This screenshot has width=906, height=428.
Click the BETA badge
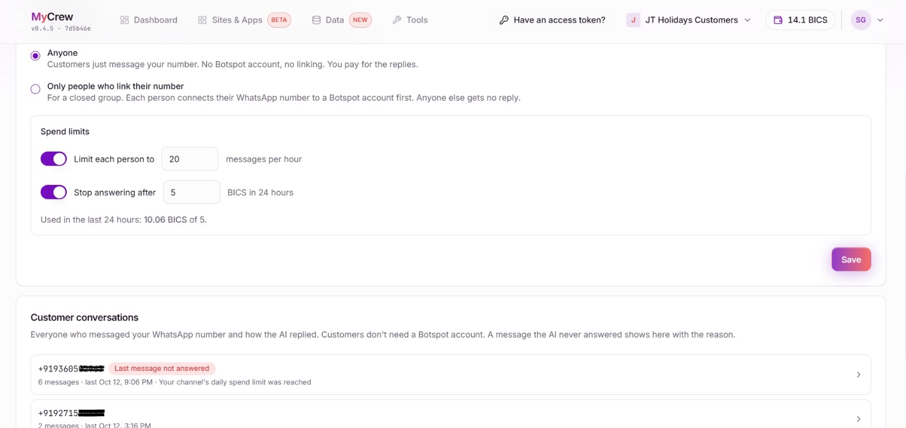click(279, 20)
